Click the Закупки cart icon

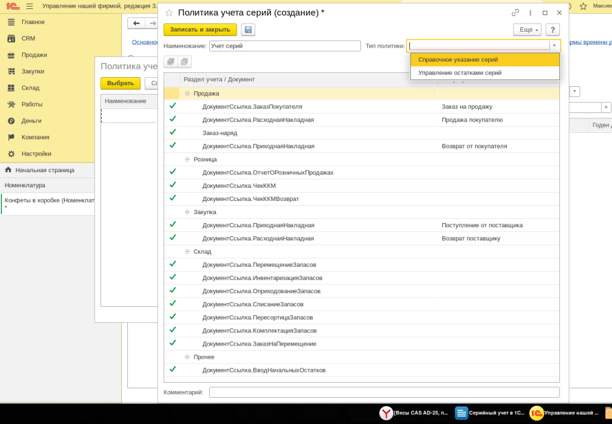(11, 71)
